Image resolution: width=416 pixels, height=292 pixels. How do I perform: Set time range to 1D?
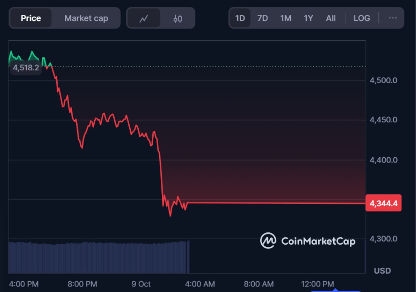pos(240,18)
